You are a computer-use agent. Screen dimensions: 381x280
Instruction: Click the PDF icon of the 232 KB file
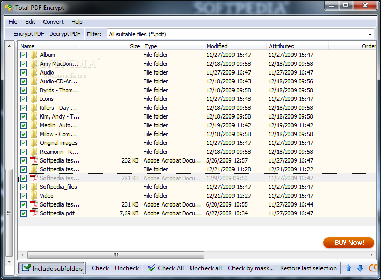[x=34, y=160]
